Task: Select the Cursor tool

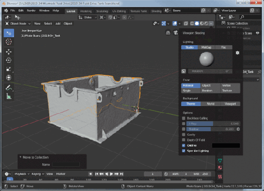Action: 9,42
